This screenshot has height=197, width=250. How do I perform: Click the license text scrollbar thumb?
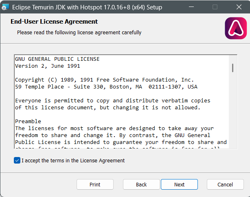(233, 68)
